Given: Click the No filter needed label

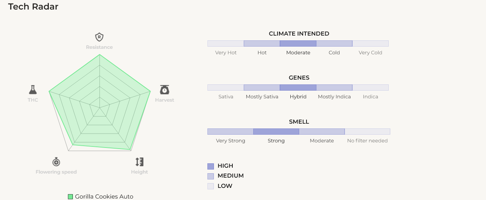Looking at the screenshot, I should [x=367, y=141].
